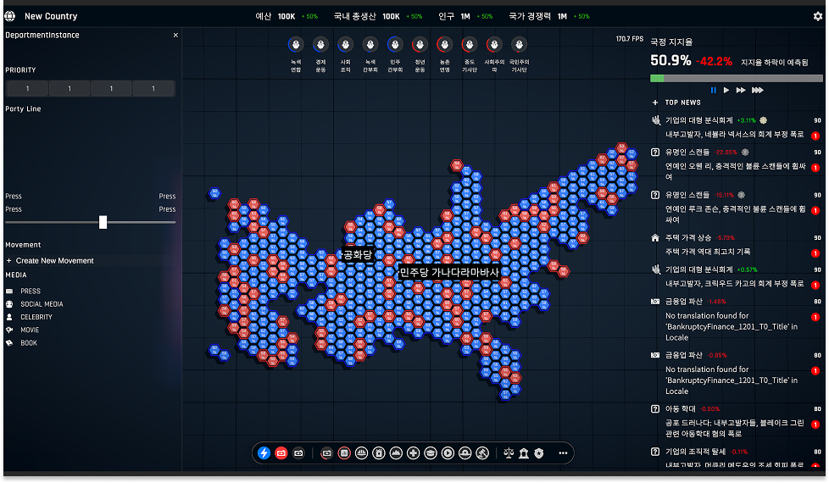Open the government building icon
The image size is (829, 483).
pos(524,453)
